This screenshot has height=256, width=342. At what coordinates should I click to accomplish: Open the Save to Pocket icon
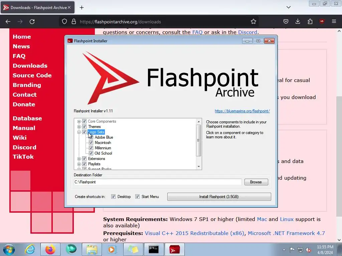click(x=286, y=22)
